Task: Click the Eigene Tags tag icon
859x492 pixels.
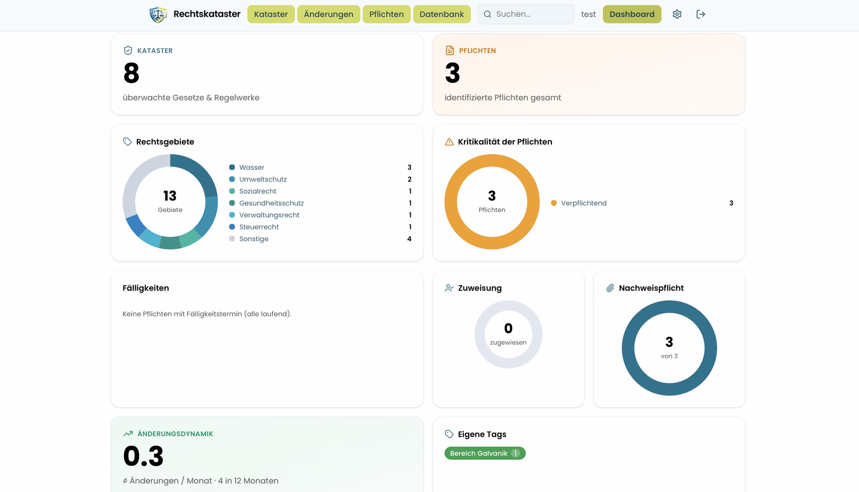Action: click(x=449, y=434)
